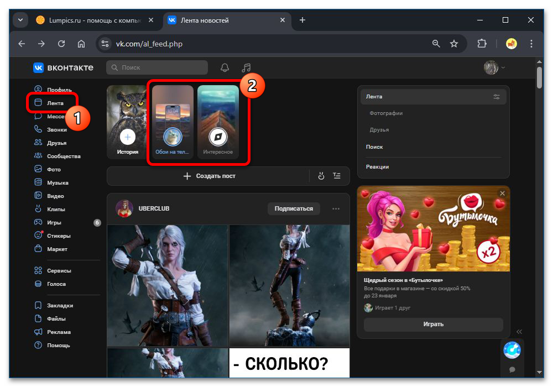Open the browser extensions puzzle icon
Screen dimensions: 553x387
coord(482,44)
